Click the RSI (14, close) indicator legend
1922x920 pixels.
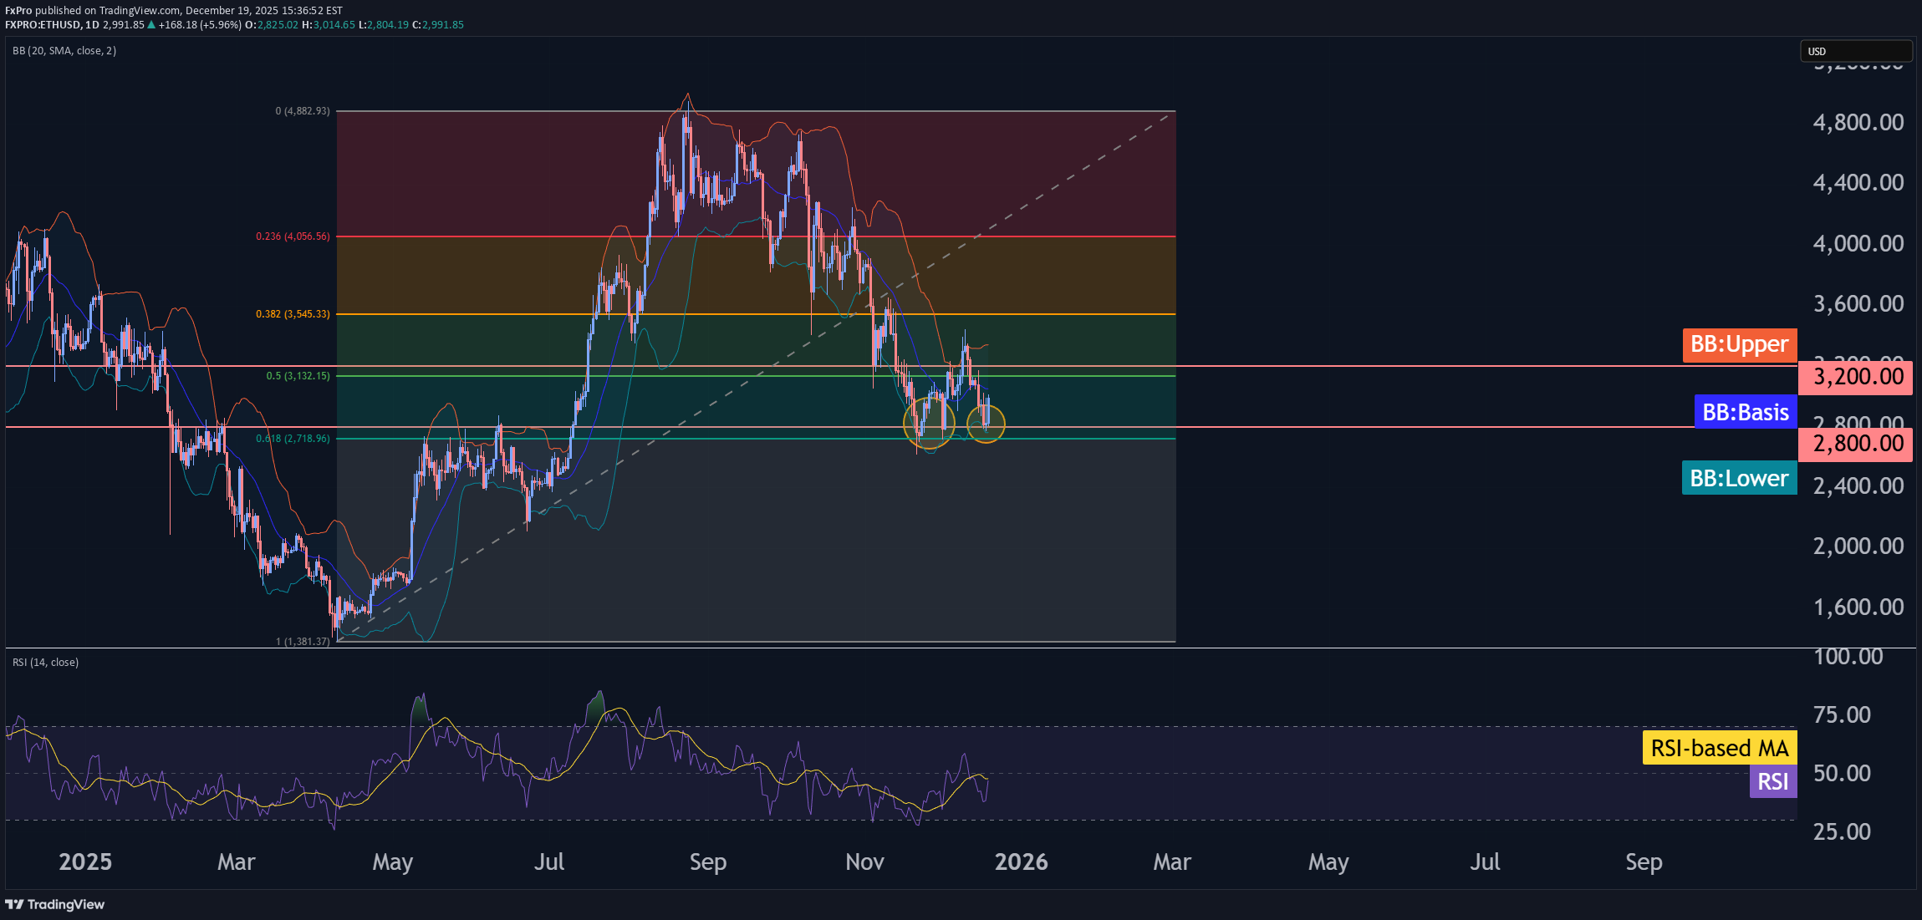(x=46, y=663)
